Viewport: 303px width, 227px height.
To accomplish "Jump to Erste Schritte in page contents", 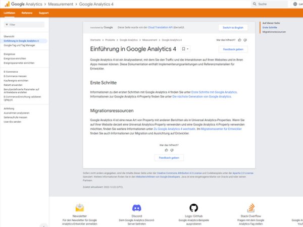I will [x=270, y=27].
